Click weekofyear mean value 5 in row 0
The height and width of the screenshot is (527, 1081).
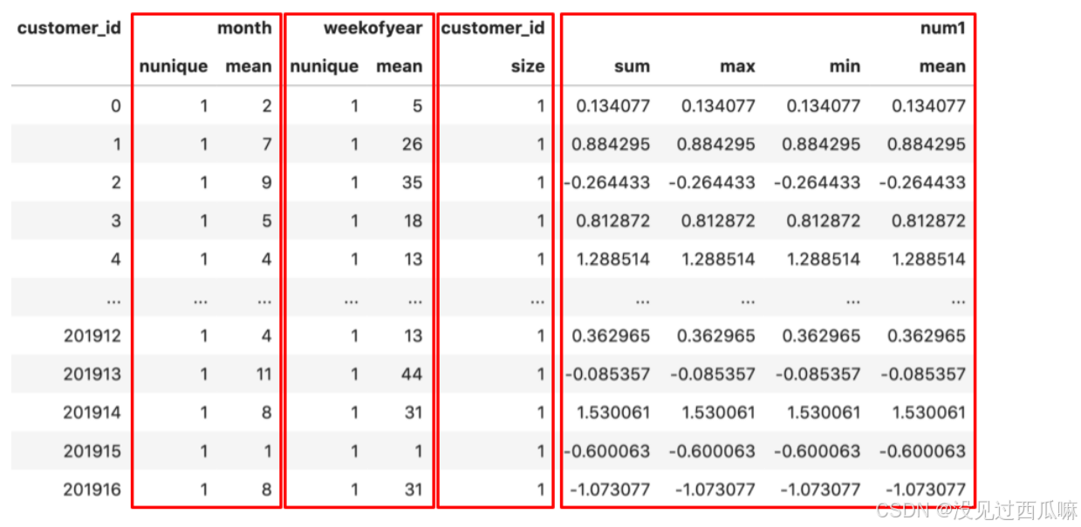tap(417, 106)
